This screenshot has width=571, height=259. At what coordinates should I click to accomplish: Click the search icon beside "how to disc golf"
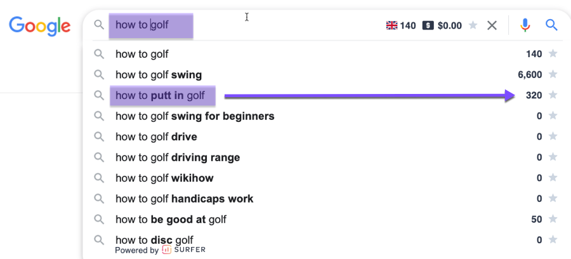pos(99,240)
